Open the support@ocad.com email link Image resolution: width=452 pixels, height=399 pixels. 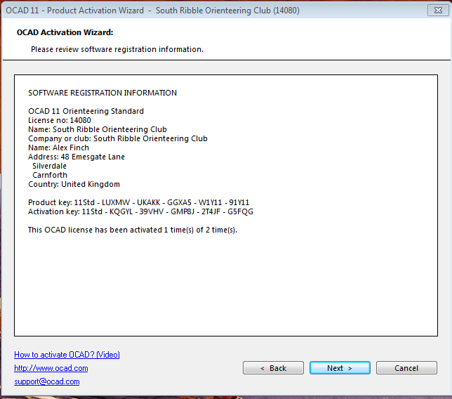(x=47, y=381)
